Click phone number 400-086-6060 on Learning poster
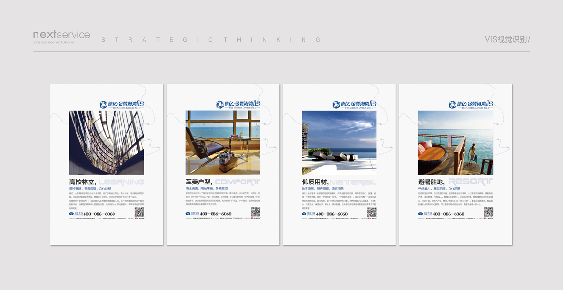The image size is (563, 290). 99,214
